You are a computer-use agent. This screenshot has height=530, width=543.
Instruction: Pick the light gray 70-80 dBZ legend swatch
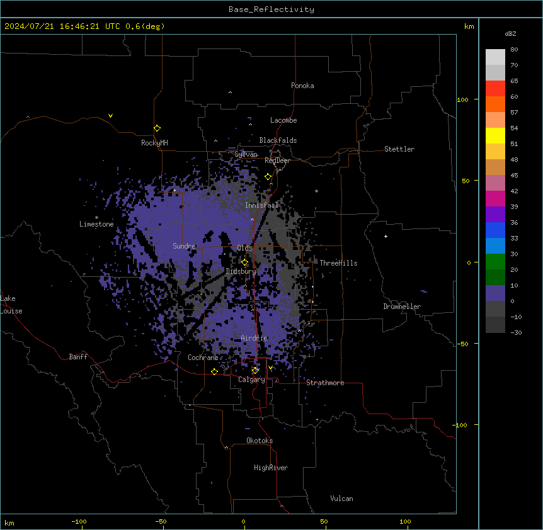click(x=495, y=57)
